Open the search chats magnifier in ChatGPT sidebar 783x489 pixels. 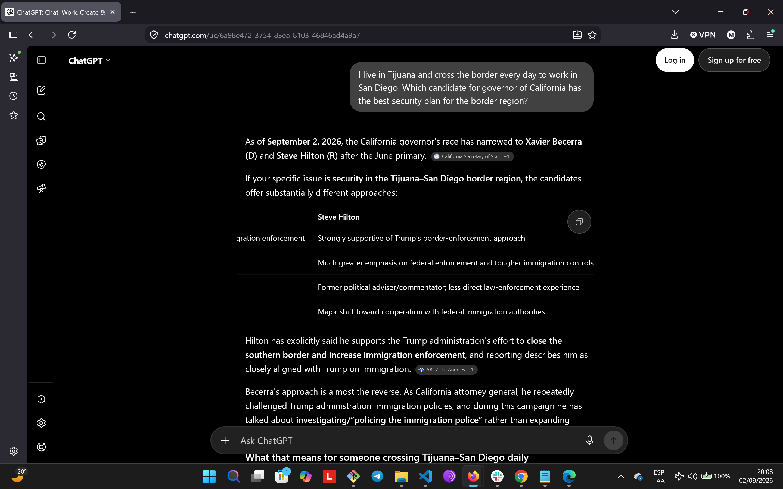[41, 117]
